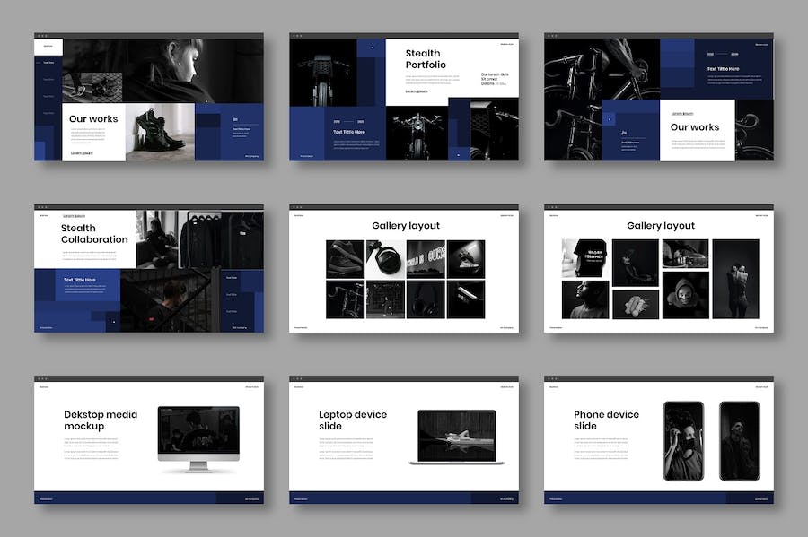
Task: Click the 'Phone device slide' heading
Action: pos(607,420)
